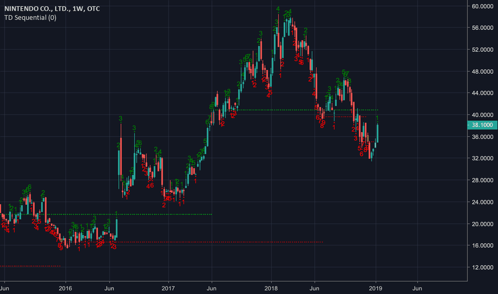Click the 2019 time axis label
The width and height of the screenshot is (498, 294).
pyautogui.click(x=376, y=288)
